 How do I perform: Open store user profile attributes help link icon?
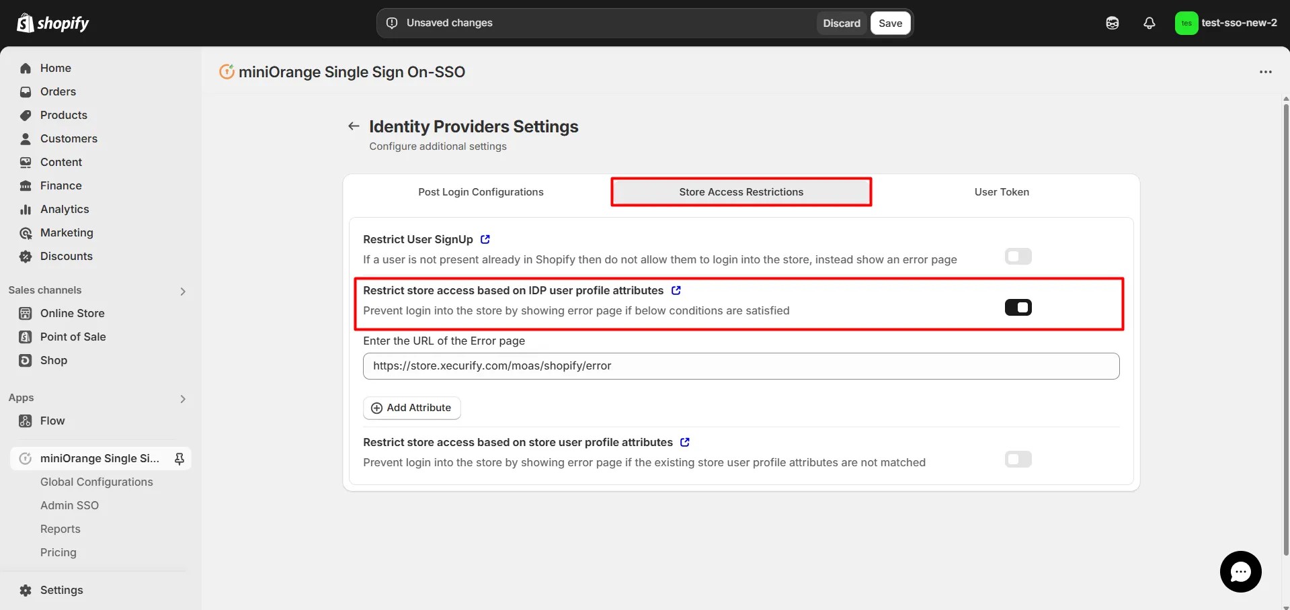click(685, 442)
